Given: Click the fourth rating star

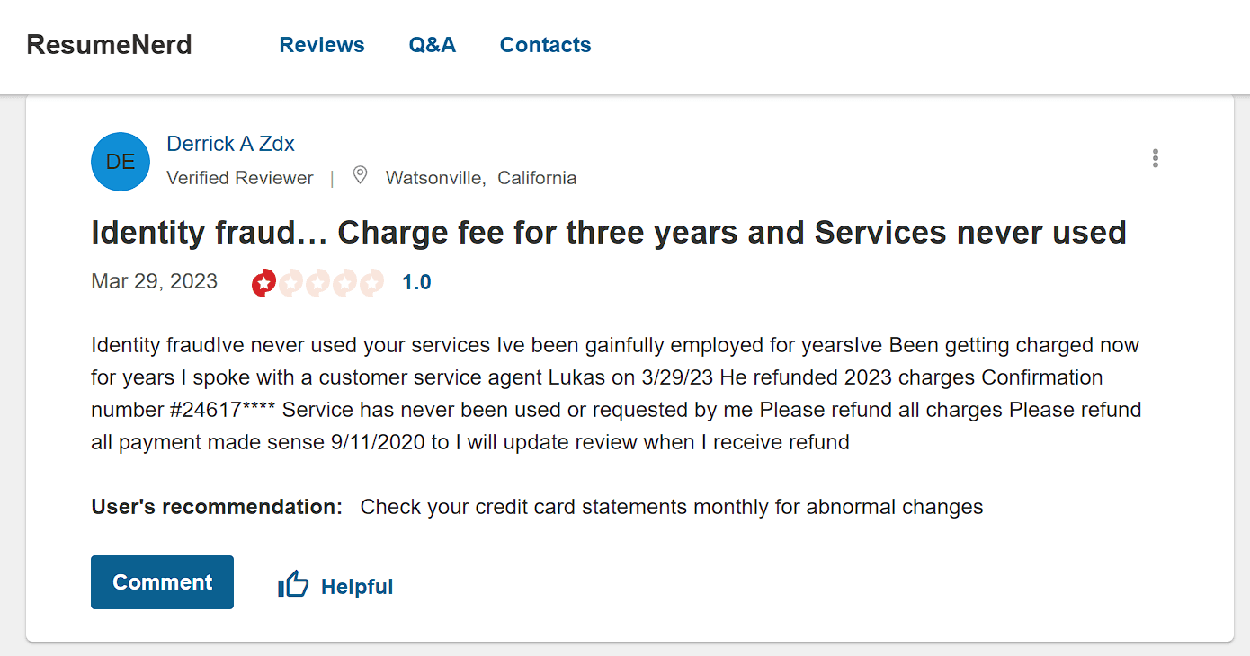Looking at the screenshot, I should click(344, 283).
